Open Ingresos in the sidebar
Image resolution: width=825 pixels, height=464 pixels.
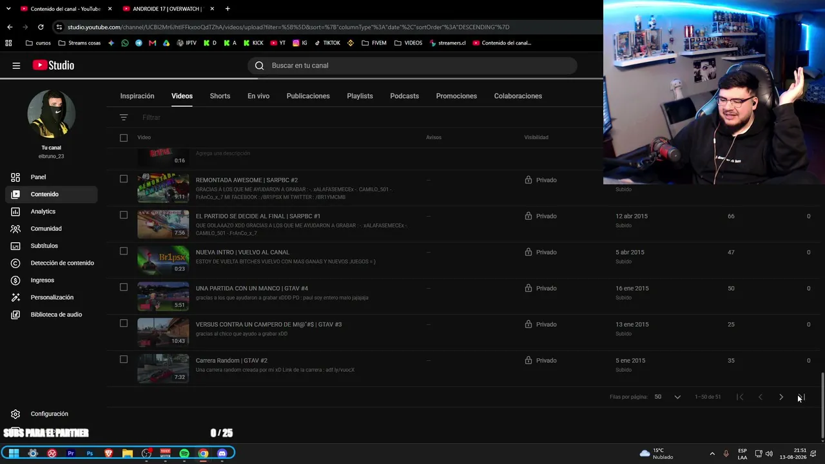(x=51, y=280)
